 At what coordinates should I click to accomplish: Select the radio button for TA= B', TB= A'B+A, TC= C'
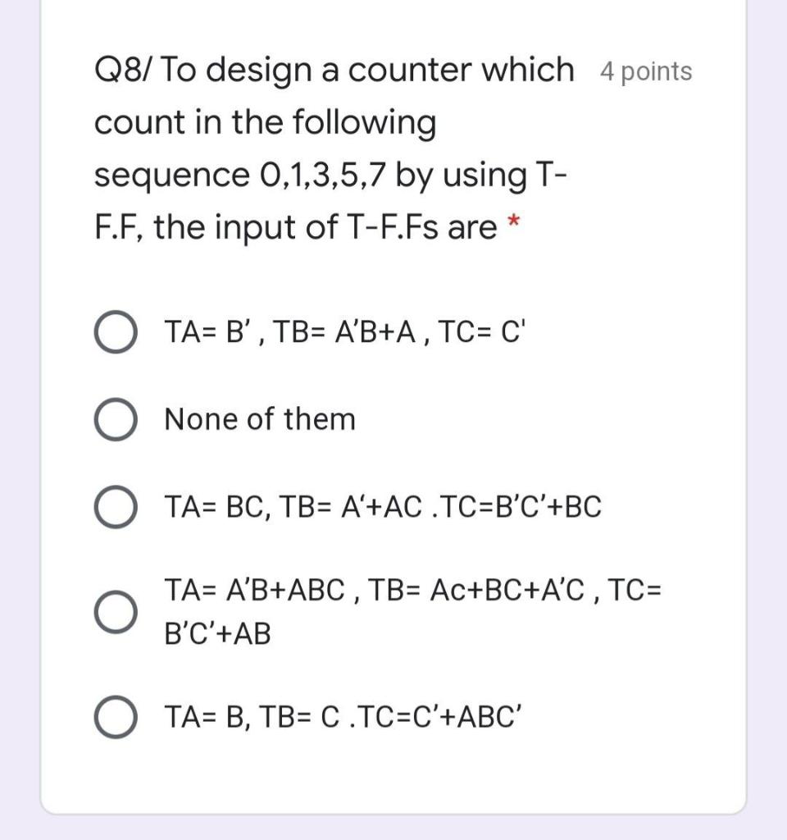(x=115, y=331)
